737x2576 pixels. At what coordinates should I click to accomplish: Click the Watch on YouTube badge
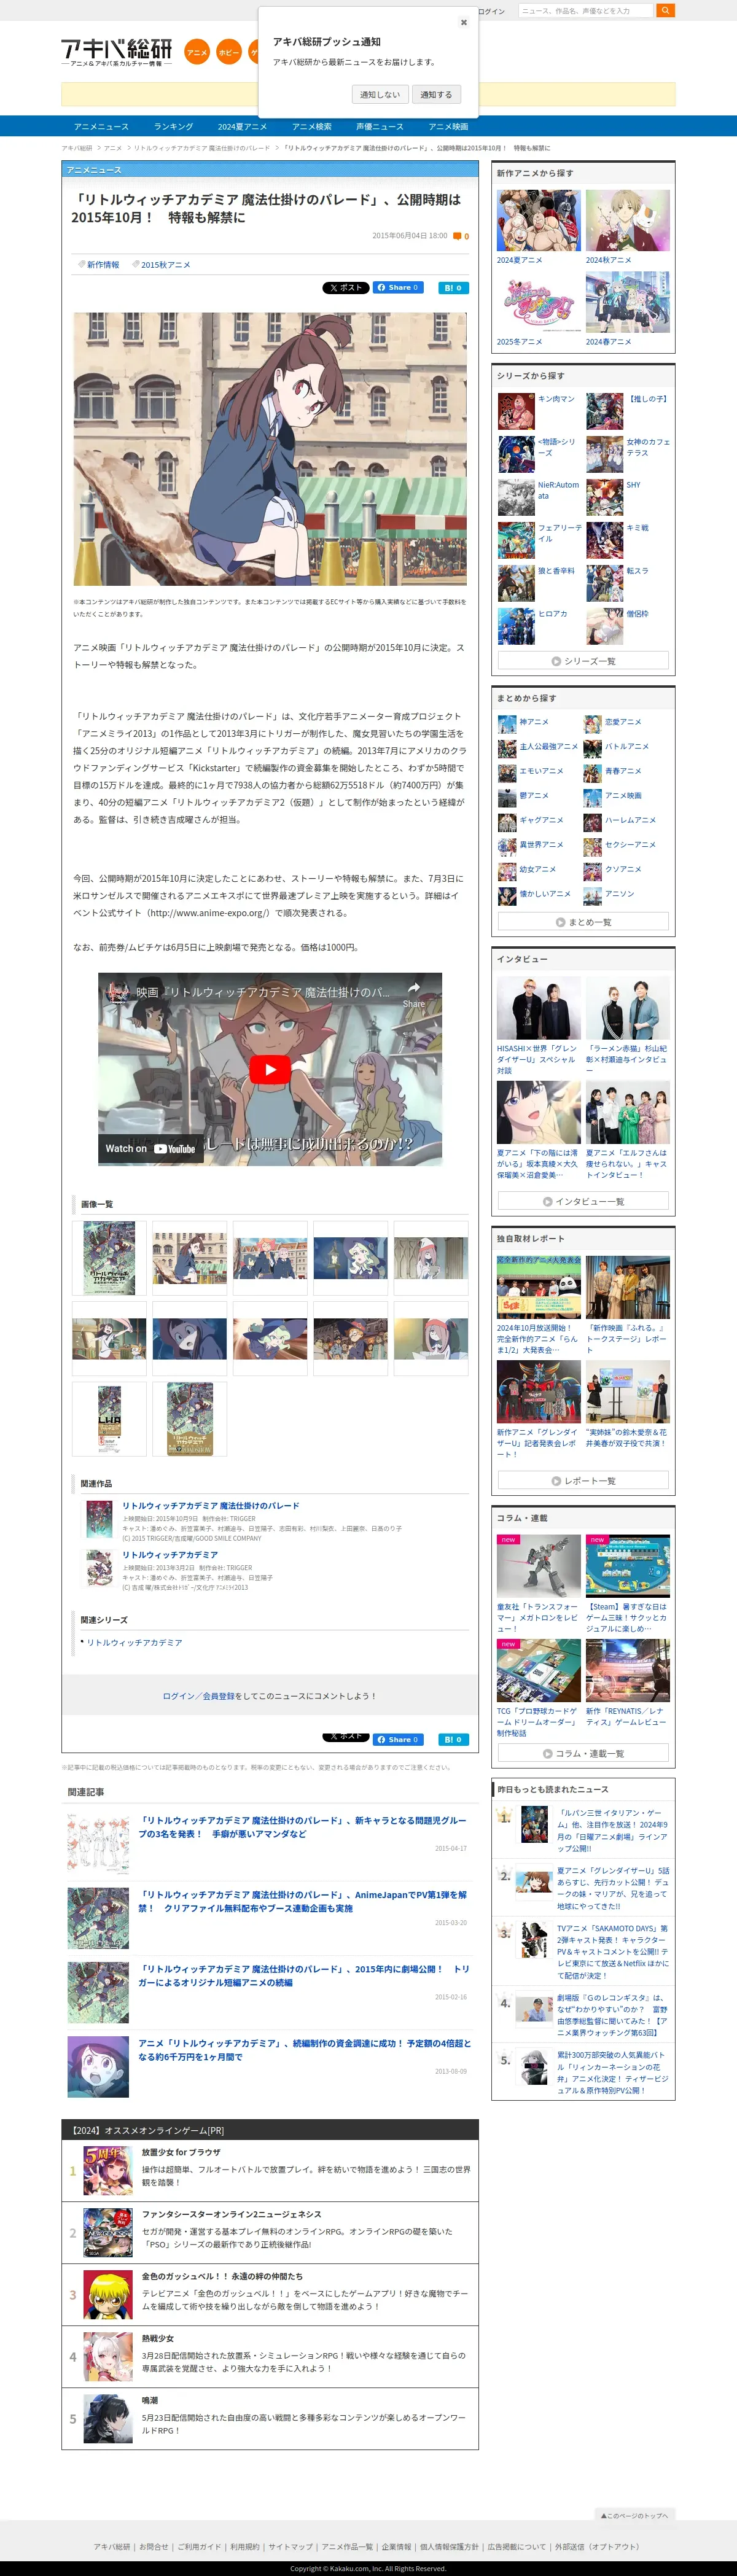(x=150, y=1149)
